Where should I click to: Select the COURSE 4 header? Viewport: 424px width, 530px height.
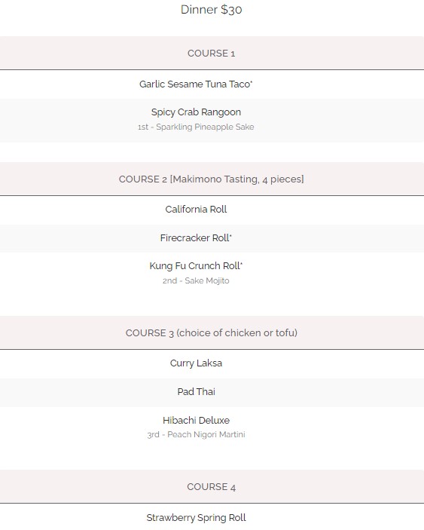point(212,487)
